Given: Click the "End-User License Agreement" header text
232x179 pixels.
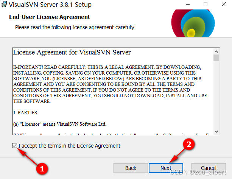Looking at the screenshot, I should 50,17.
